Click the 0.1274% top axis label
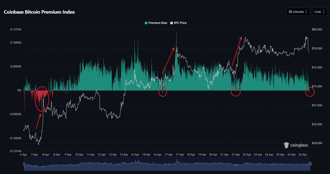Viewport: 330px width, 174px height. (15, 30)
